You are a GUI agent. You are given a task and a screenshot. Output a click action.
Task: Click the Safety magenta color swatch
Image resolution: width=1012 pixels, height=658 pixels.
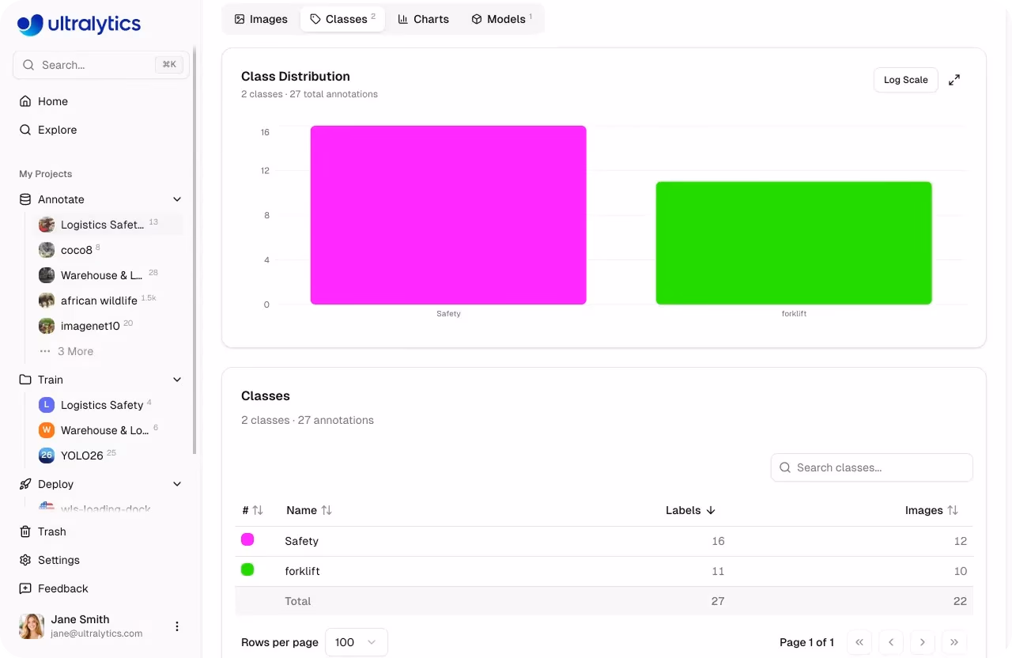(x=247, y=539)
